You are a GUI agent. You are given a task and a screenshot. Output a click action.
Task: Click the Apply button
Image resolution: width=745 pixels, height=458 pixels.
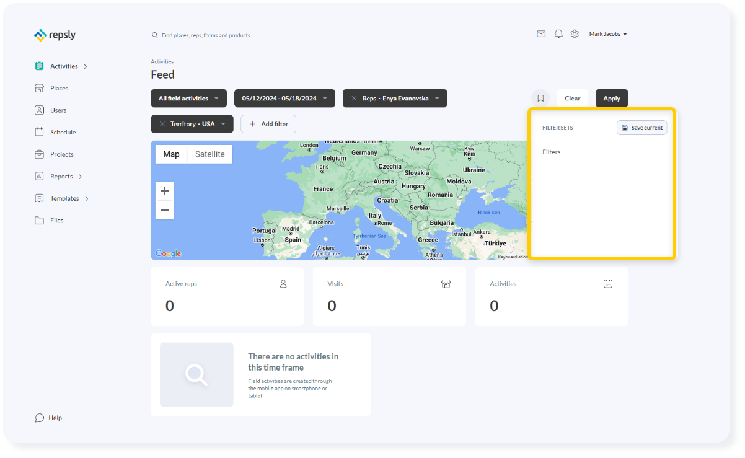tap(612, 99)
